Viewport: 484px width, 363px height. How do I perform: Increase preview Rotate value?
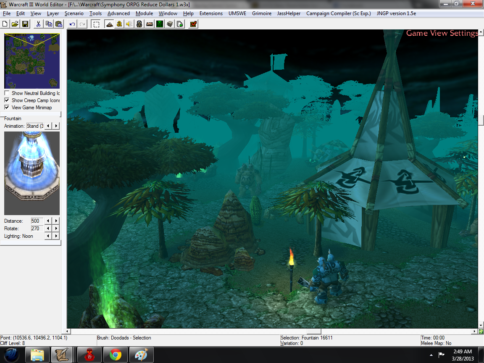tap(56, 229)
